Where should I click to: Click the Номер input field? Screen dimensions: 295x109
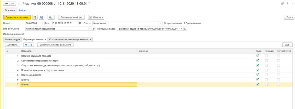pos(34,23)
